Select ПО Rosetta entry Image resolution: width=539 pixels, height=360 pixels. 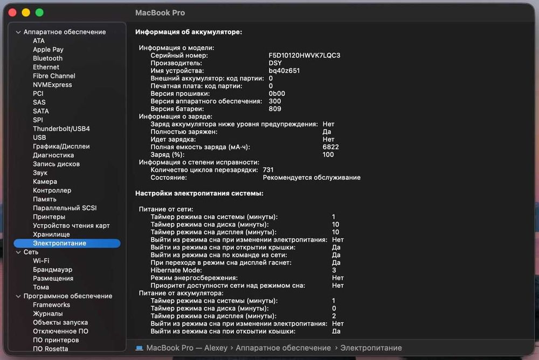pos(51,349)
